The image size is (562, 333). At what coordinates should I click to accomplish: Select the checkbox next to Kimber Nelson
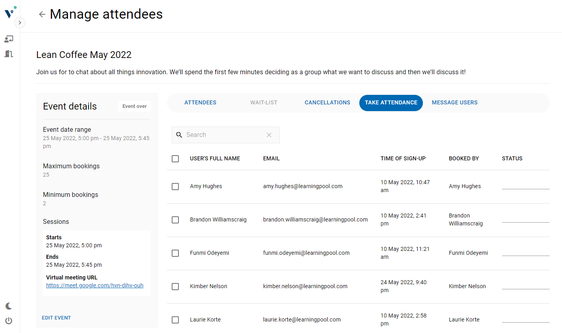(175, 287)
